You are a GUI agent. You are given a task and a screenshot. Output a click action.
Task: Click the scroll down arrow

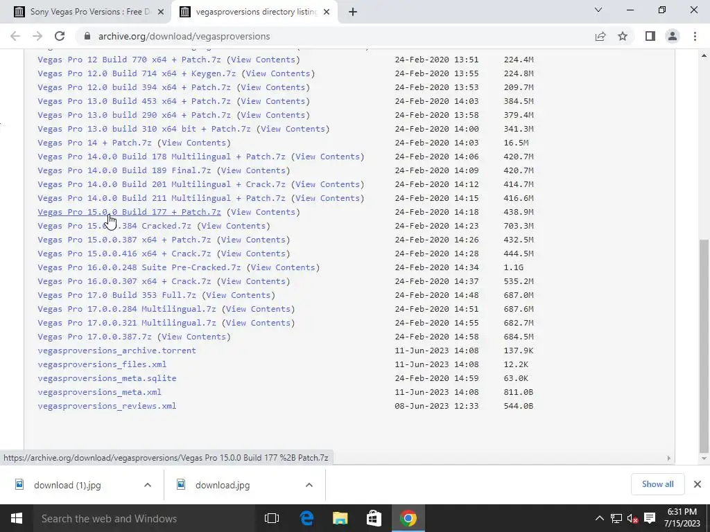coord(703,459)
